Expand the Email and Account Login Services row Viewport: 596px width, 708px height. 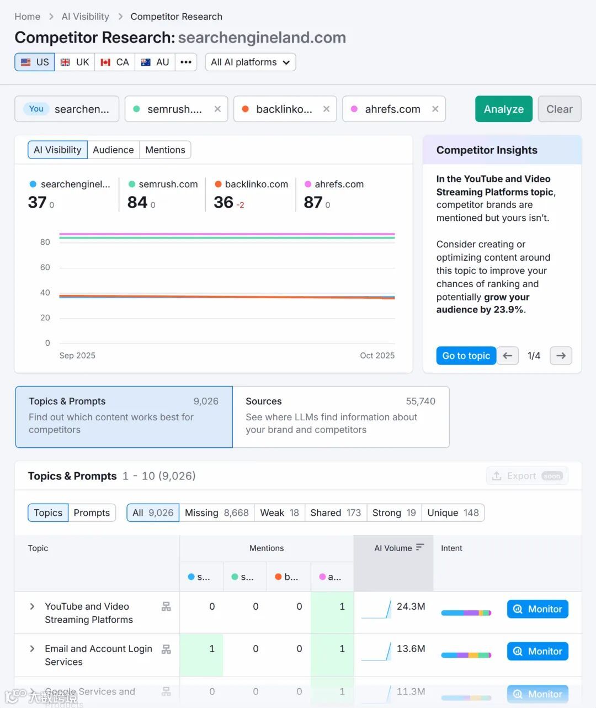coord(31,648)
